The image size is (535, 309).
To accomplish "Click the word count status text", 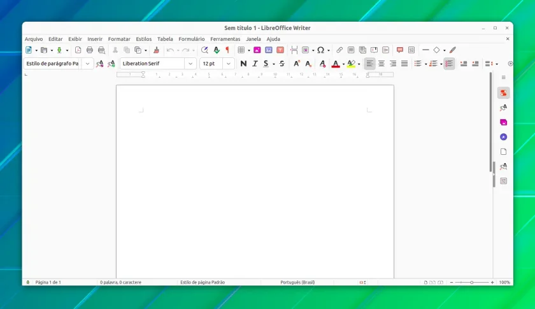I will click(x=120, y=282).
